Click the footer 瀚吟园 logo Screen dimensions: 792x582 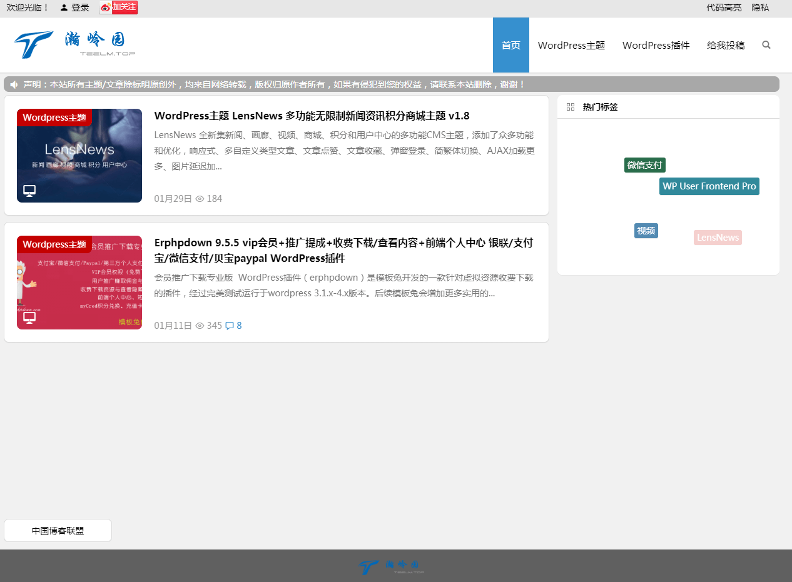(x=391, y=566)
